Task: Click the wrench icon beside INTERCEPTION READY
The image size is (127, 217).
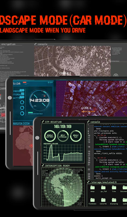Action: pos(43,165)
